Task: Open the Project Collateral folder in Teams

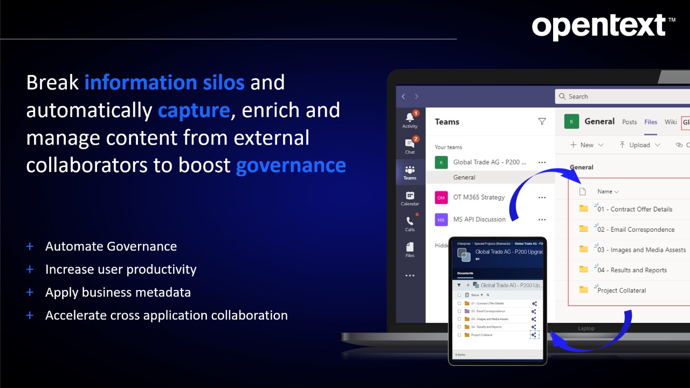Action: pyautogui.click(x=622, y=290)
